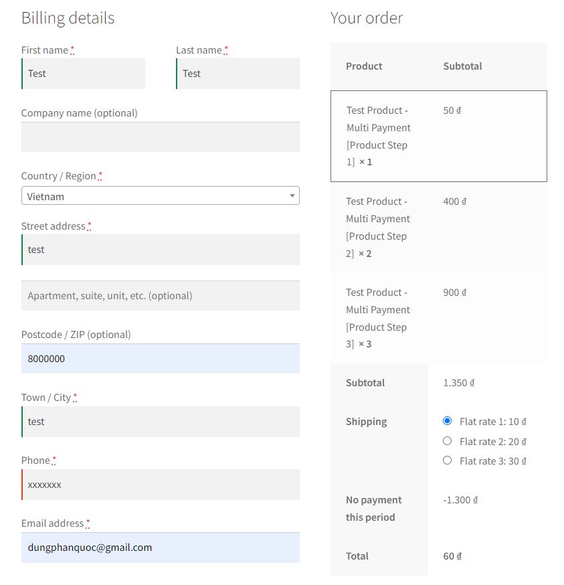Select the Street address field
Viewport: 564px width, 585px height.
(x=160, y=250)
